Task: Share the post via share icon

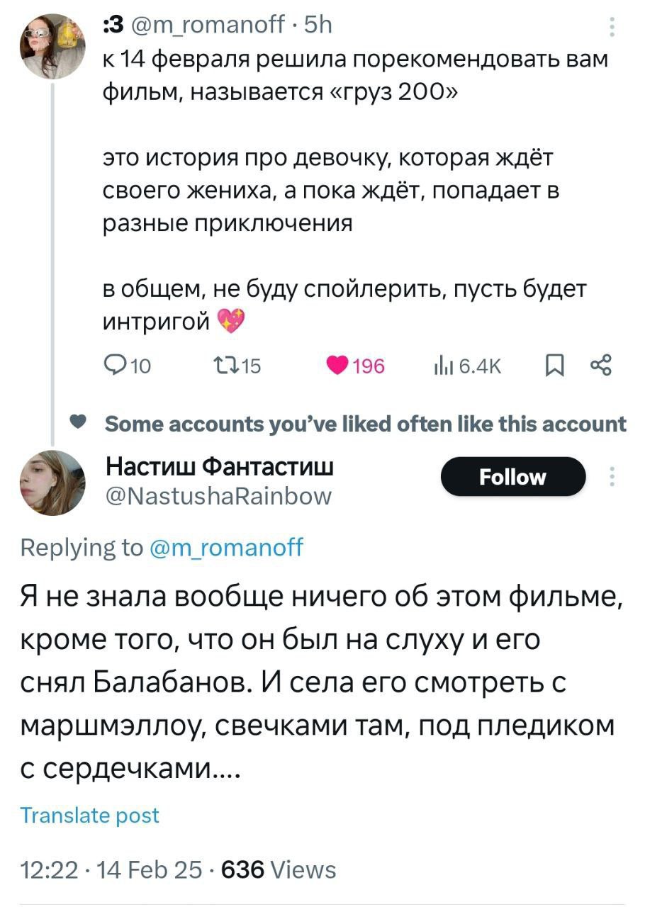Action: [x=600, y=365]
